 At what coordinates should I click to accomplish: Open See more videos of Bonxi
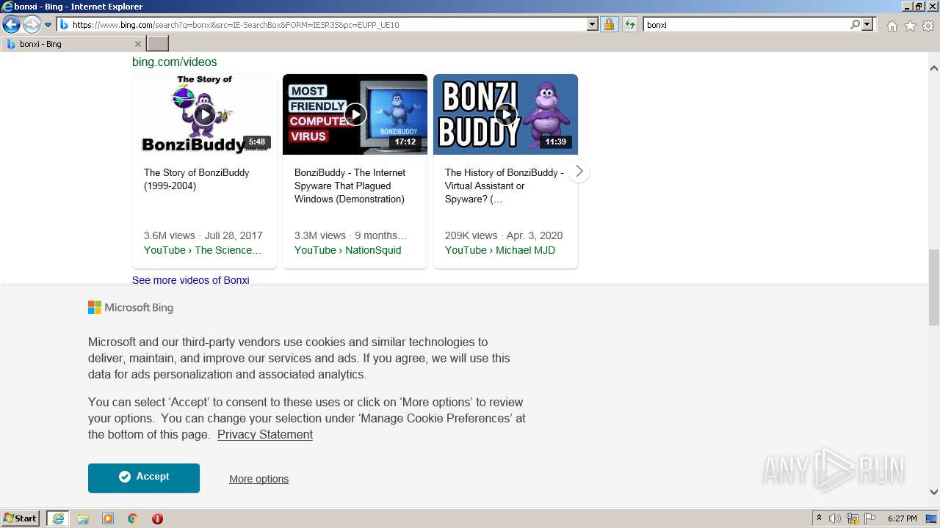(191, 280)
